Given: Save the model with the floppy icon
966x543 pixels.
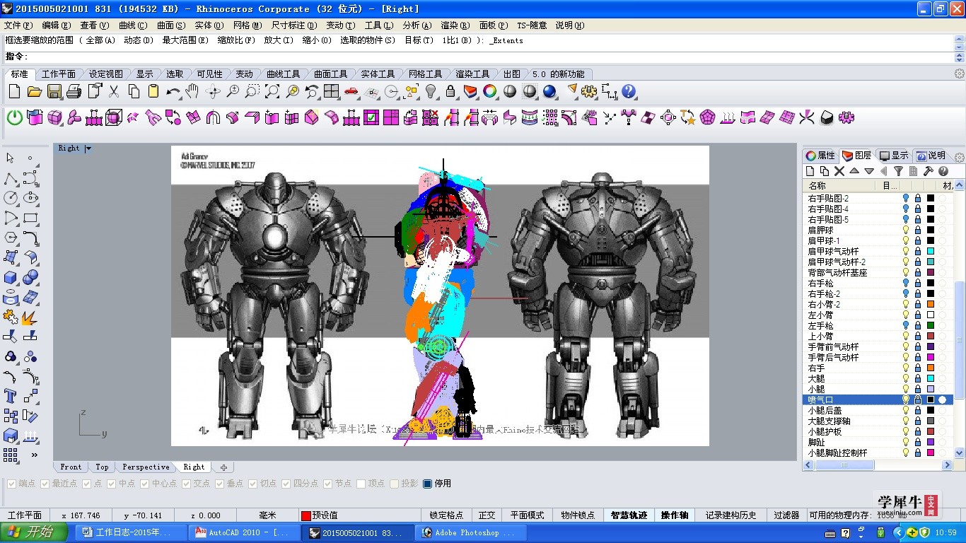Looking at the screenshot, I should 54,91.
